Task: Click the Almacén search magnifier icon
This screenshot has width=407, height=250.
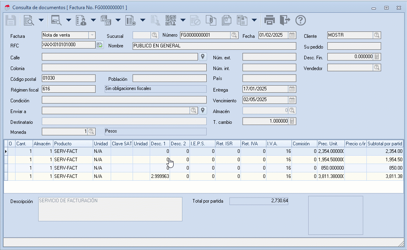Action: click(x=292, y=111)
